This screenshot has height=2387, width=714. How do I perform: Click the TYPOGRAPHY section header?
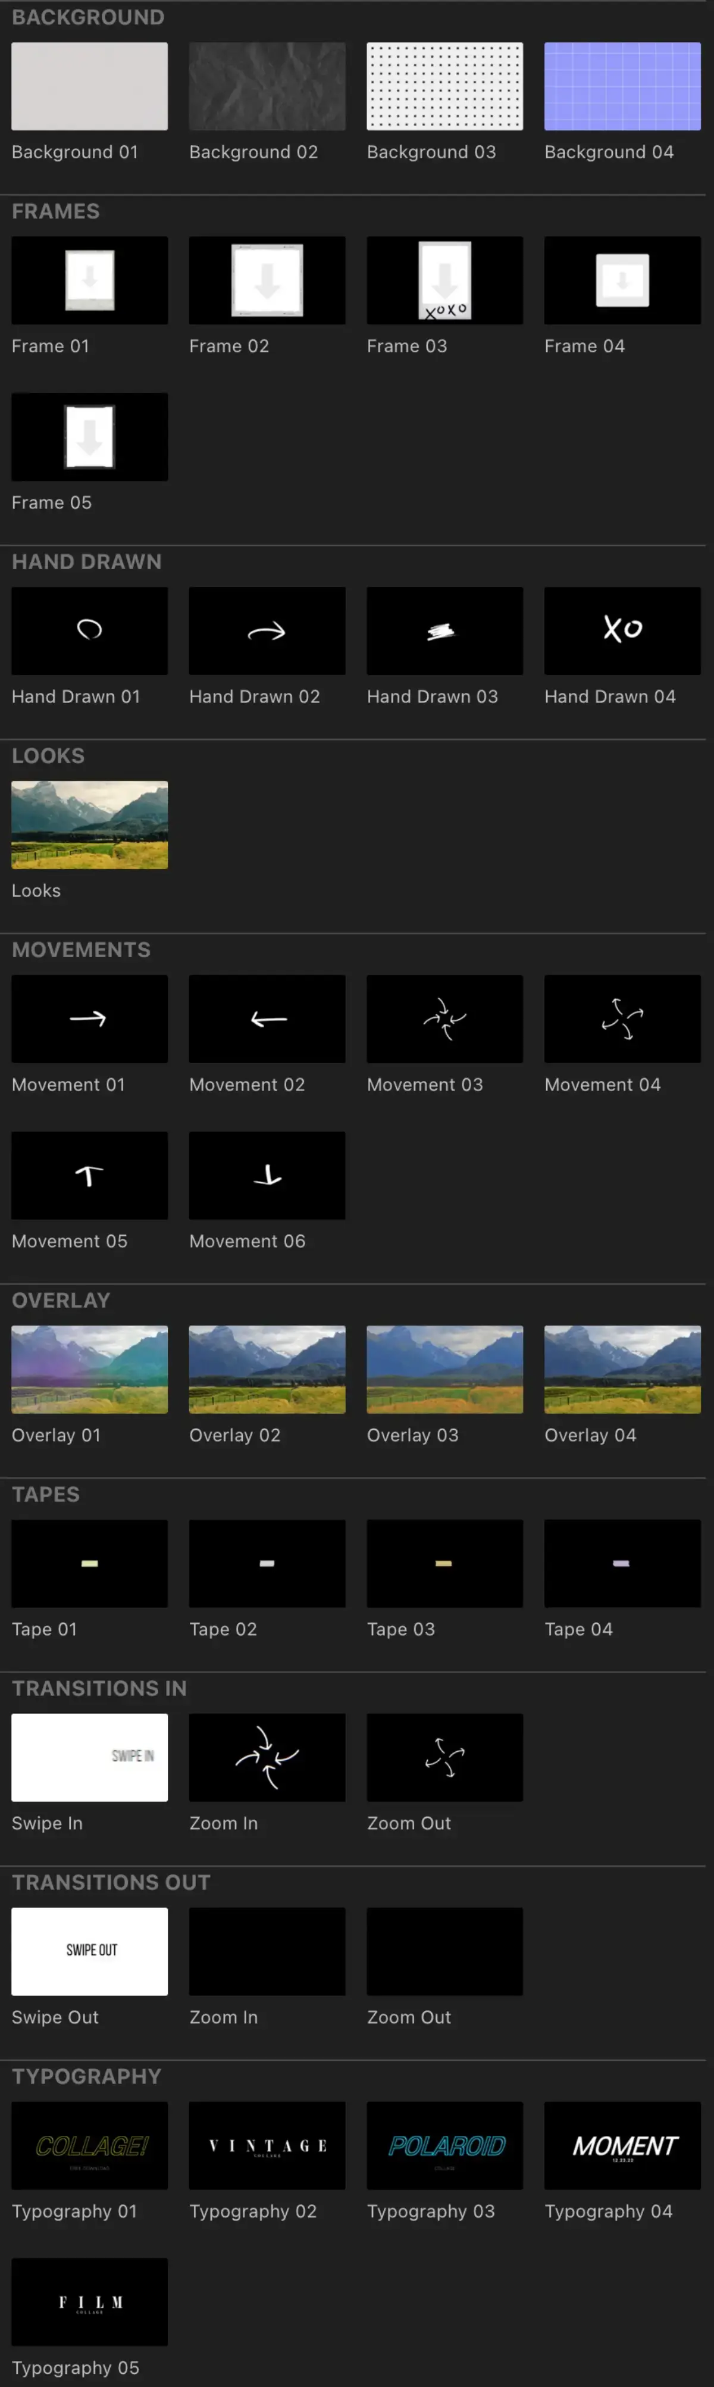(x=86, y=2077)
